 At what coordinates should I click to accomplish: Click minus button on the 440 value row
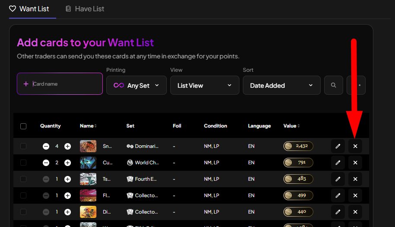[x=46, y=212]
